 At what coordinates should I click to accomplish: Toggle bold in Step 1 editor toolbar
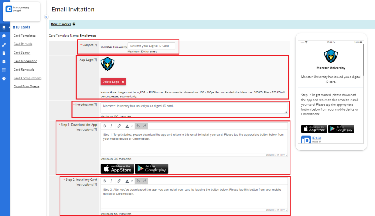pyautogui.click(x=105, y=126)
